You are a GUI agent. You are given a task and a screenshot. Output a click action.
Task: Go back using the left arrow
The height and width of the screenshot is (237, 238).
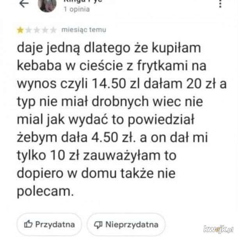point(24,4)
